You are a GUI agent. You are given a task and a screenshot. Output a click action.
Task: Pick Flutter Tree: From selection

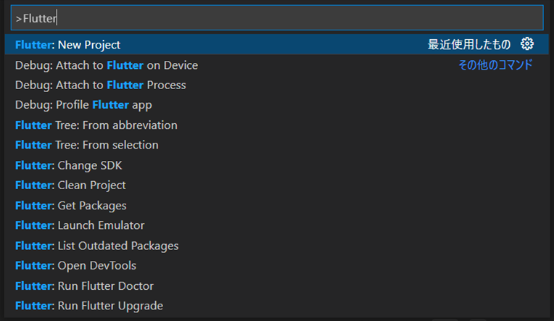(x=86, y=145)
